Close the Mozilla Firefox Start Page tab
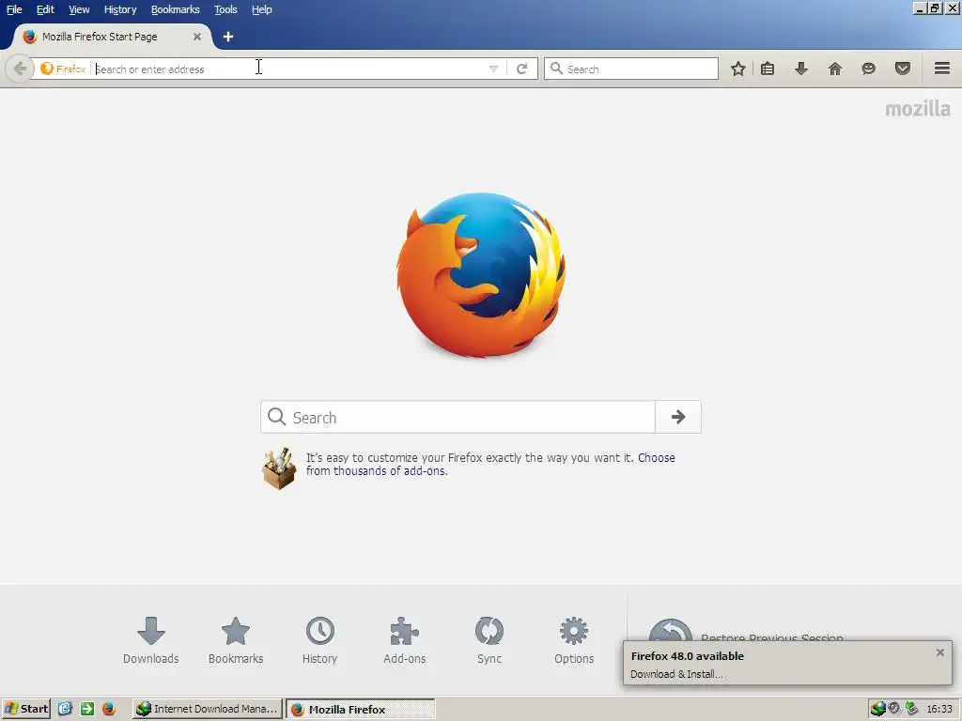962x721 pixels. 197,37
